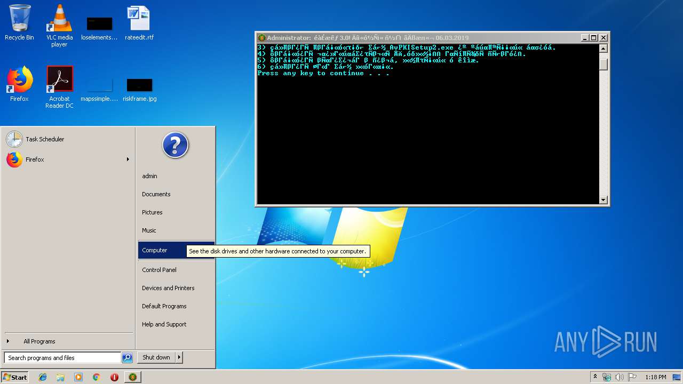Select the mapssimple desktop file
The image size is (683, 384).
coord(99,89)
